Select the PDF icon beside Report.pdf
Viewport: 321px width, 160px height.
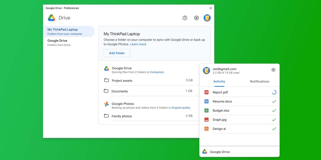(206, 92)
